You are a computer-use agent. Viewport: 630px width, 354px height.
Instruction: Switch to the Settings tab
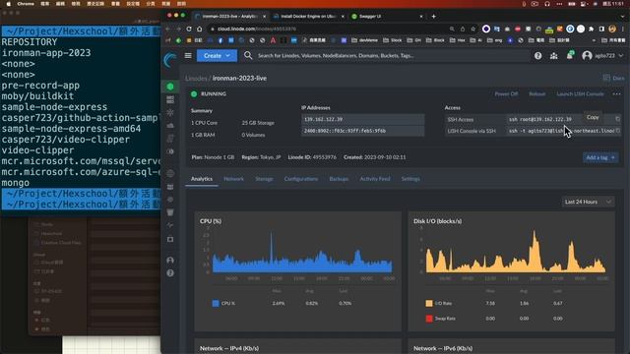(410, 179)
